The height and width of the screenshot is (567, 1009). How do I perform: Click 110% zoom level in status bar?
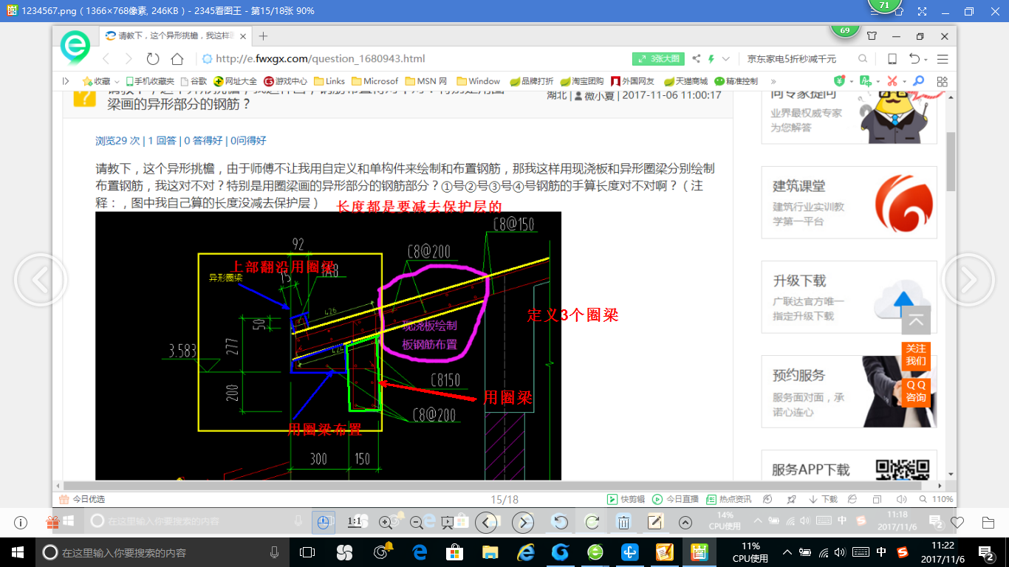936,499
